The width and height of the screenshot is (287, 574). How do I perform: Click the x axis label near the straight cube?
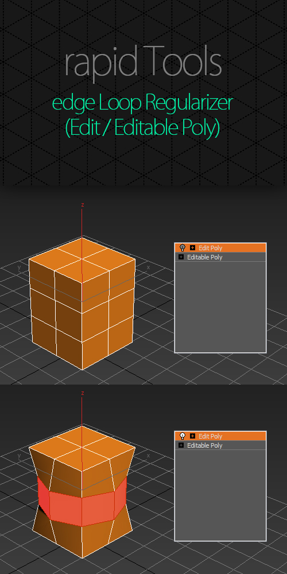[x=148, y=267]
